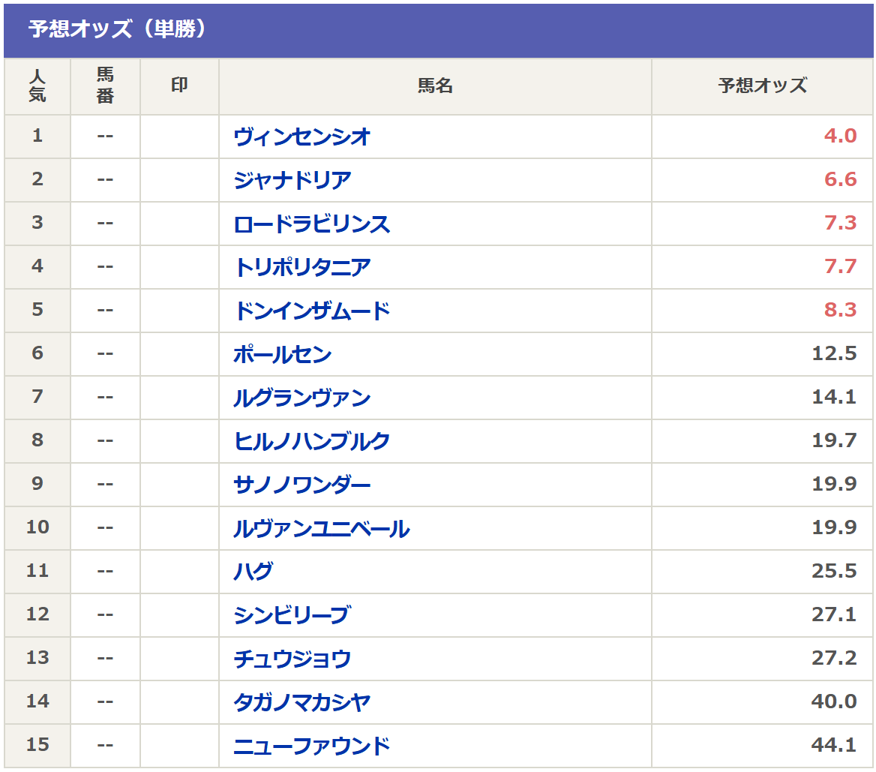Viewport: 876px width, 772px height.
Task: Open horse link ドンインザムード
Action: click(x=312, y=311)
